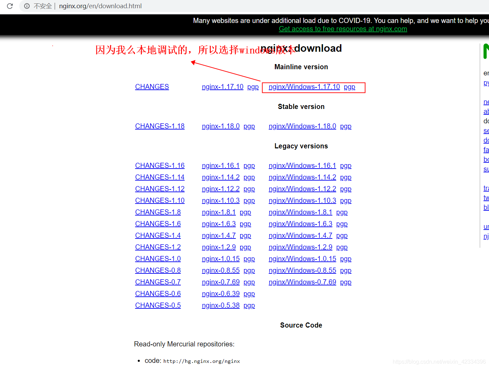Download nginx/Windows-1.14.2
This screenshot has height=368, width=489.
point(302,177)
